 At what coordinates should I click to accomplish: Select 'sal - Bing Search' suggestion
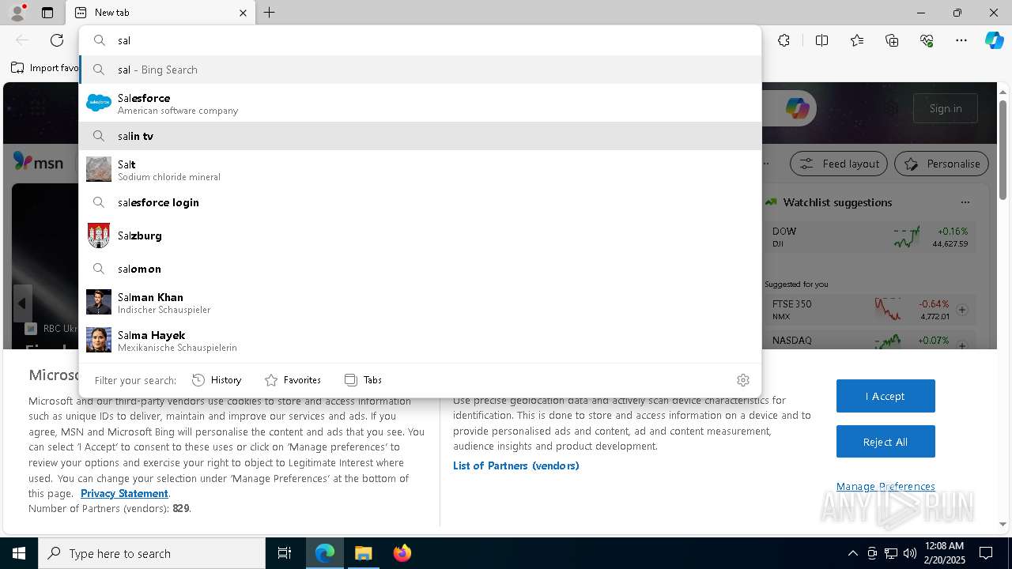420,70
